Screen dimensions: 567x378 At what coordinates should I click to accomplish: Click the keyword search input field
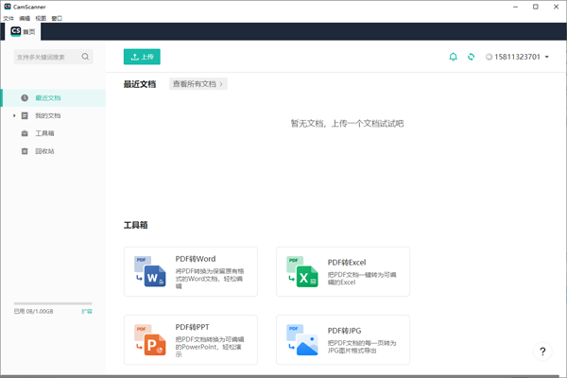pos(47,57)
